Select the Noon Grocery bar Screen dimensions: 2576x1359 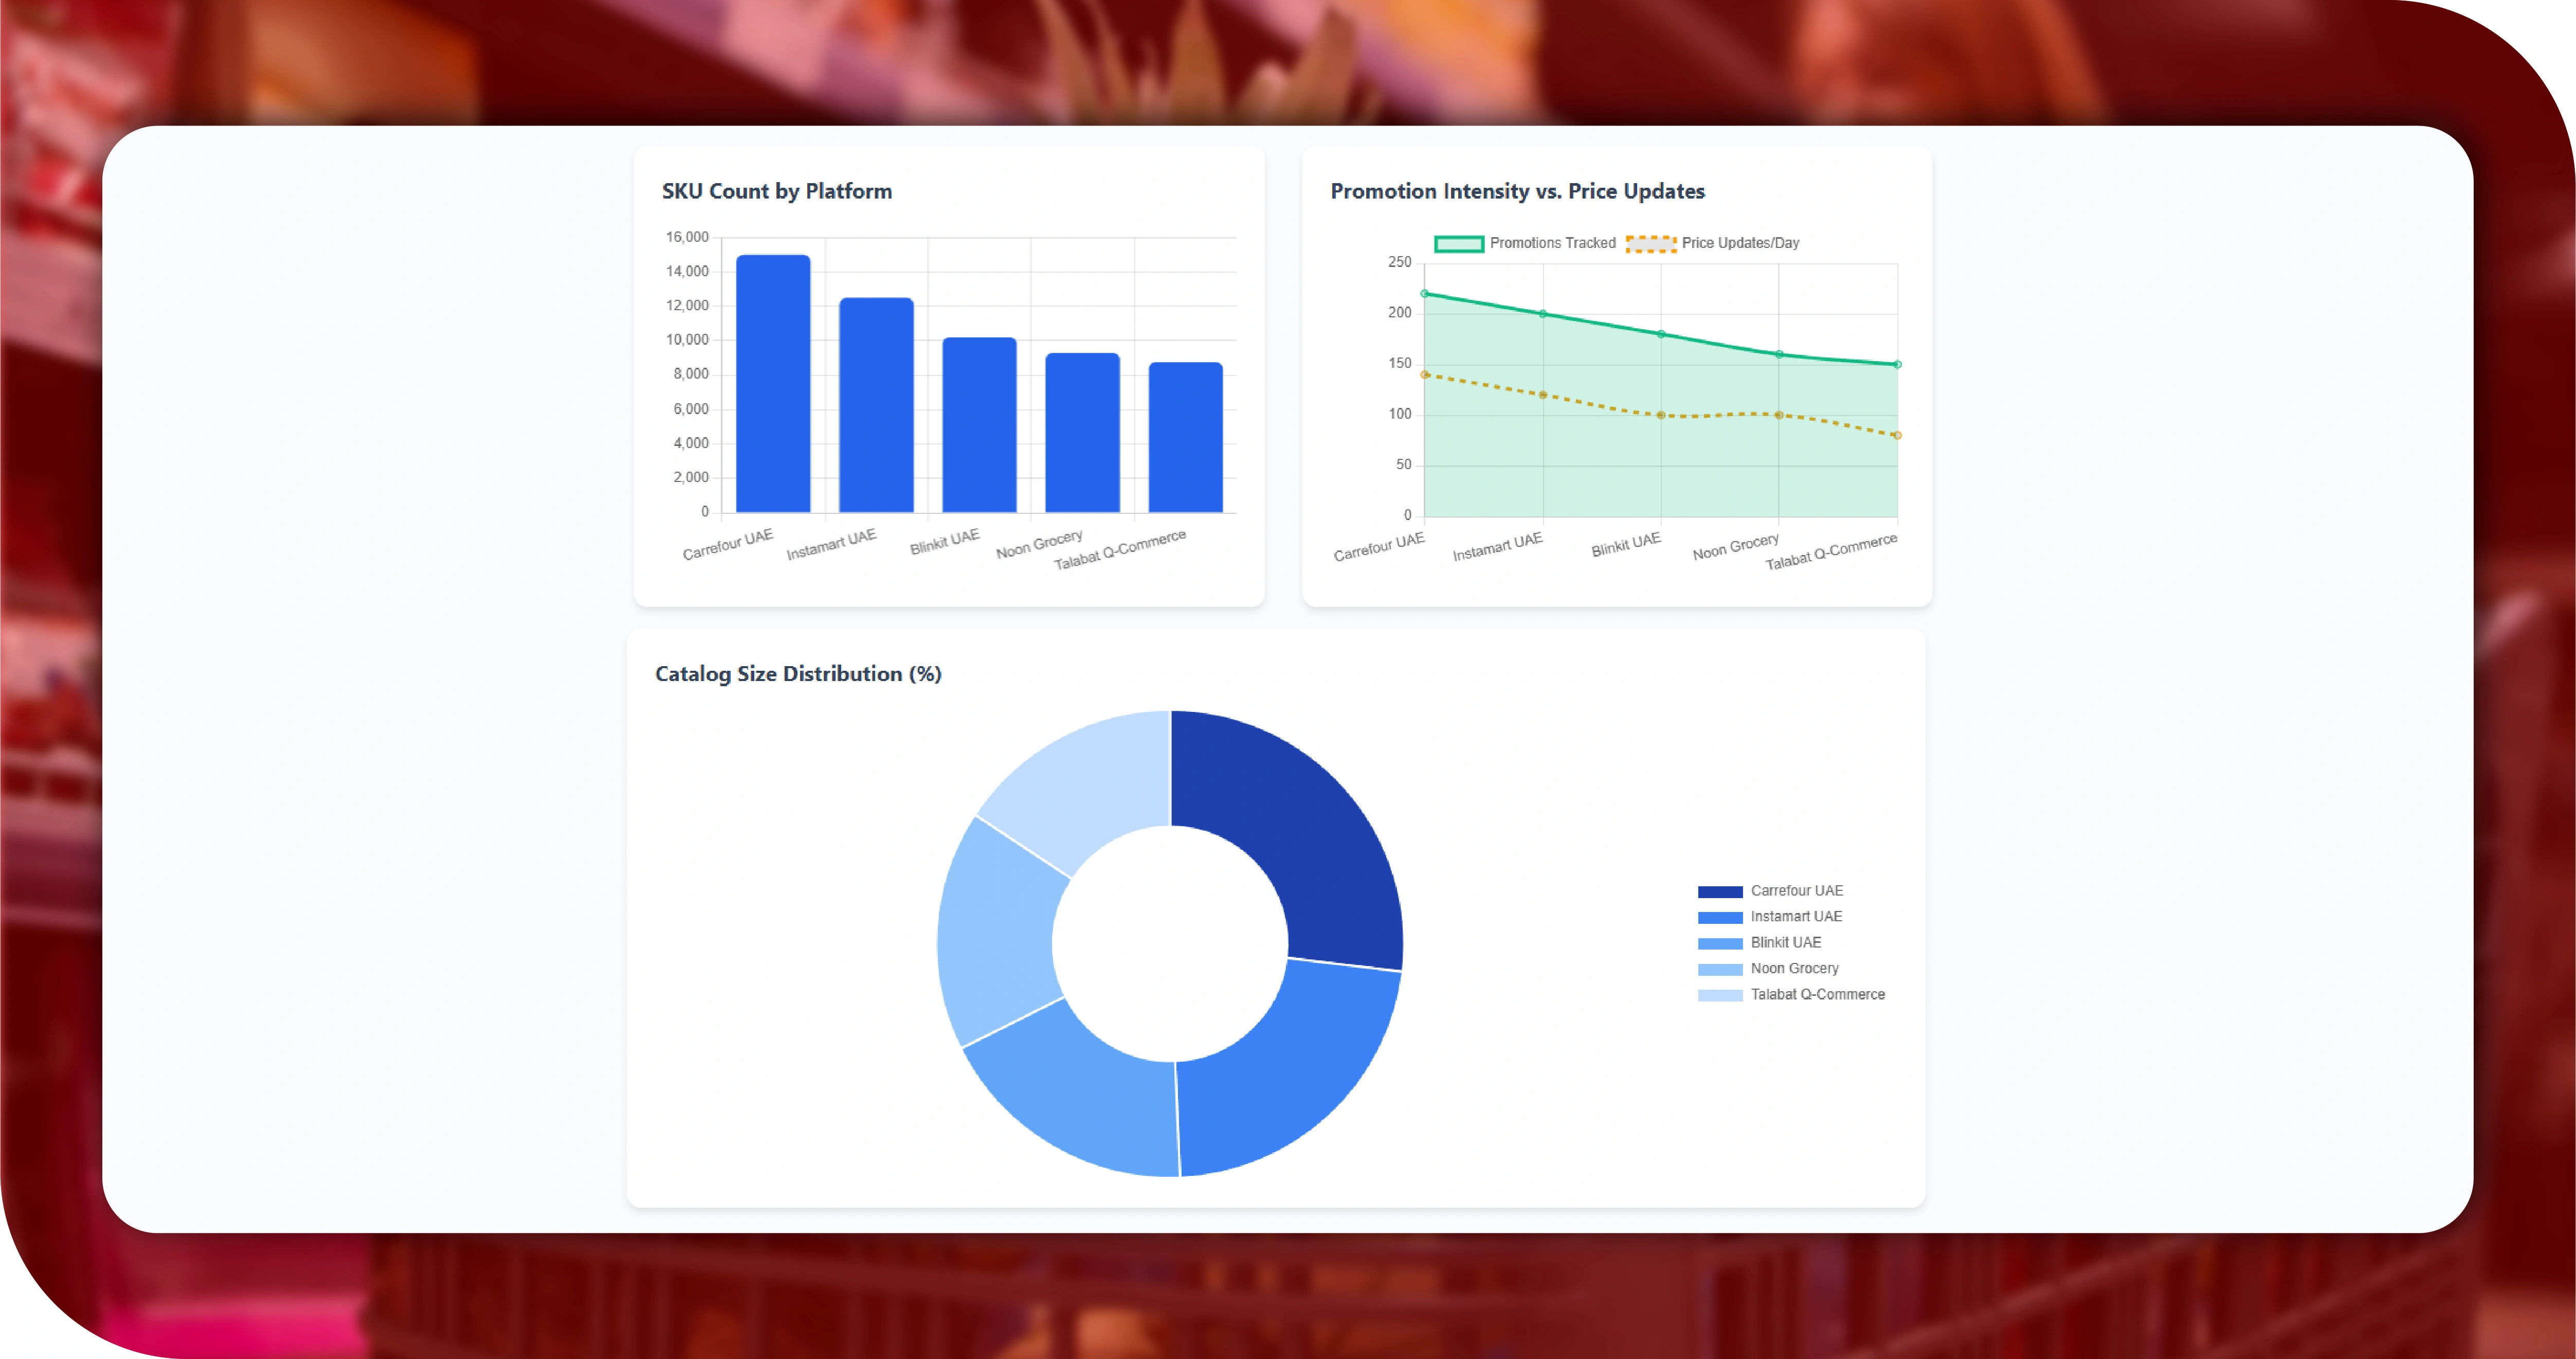click(x=1082, y=432)
